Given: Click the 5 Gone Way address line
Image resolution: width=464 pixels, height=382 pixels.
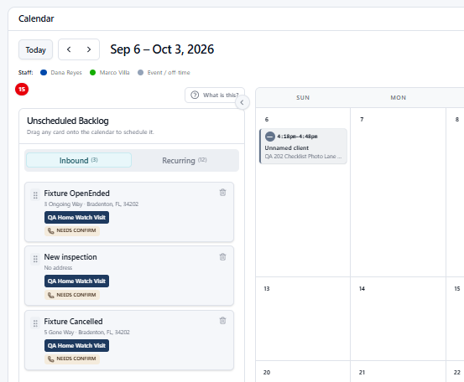Looking at the screenshot, I should (86, 333).
